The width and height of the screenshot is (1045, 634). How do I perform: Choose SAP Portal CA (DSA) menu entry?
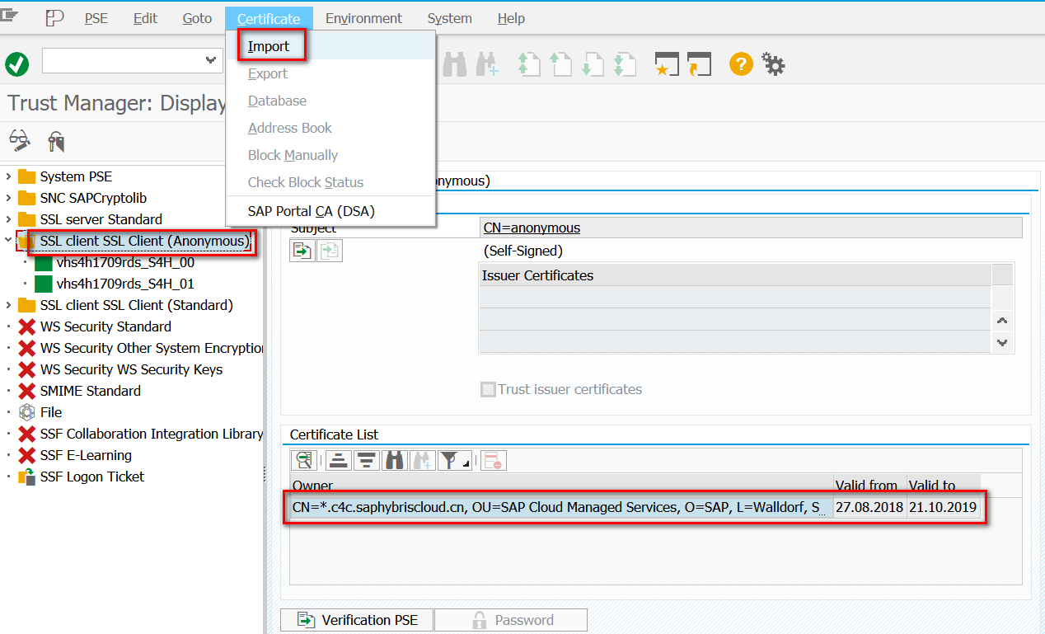pos(312,211)
